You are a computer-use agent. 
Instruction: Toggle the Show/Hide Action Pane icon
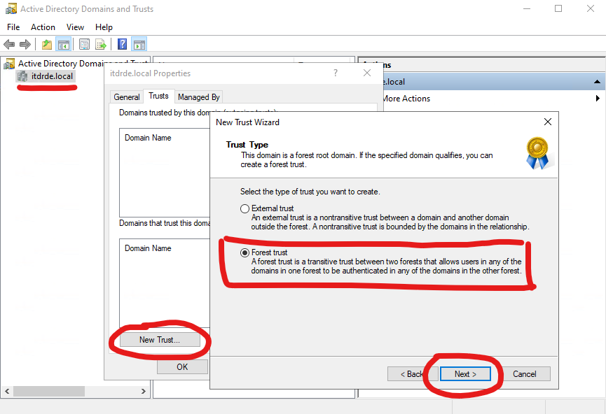coord(139,44)
